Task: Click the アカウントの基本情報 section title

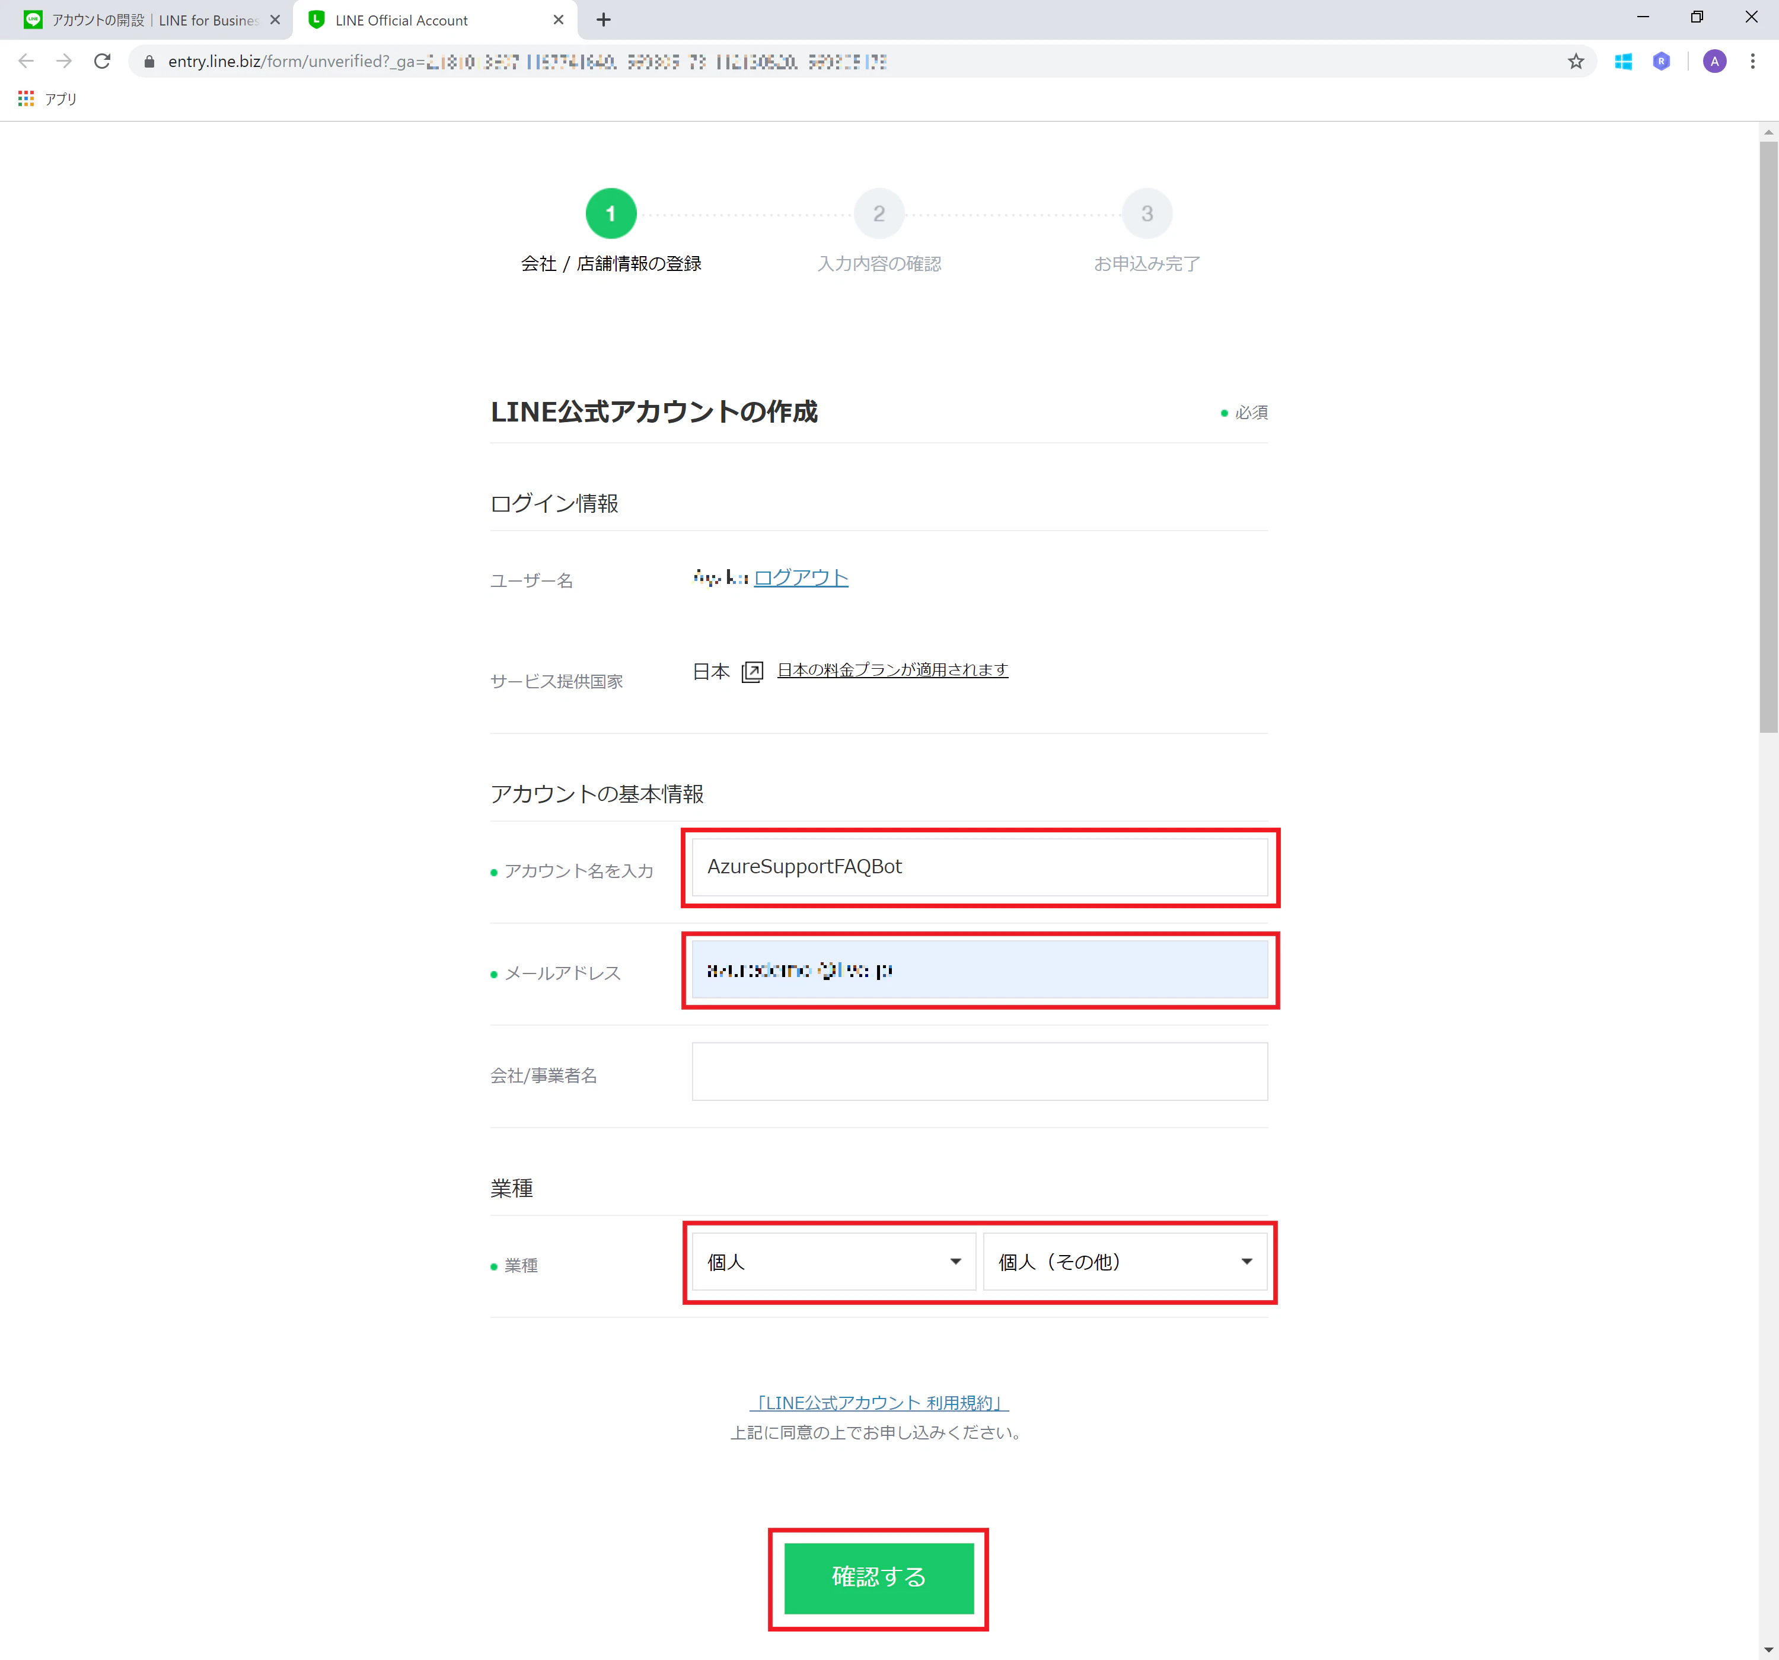Action: [x=597, y=794]
